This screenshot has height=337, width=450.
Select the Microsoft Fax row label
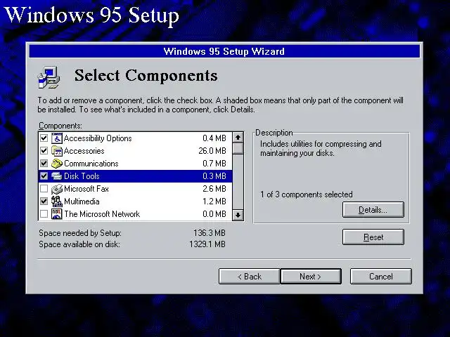pos(86,189)
